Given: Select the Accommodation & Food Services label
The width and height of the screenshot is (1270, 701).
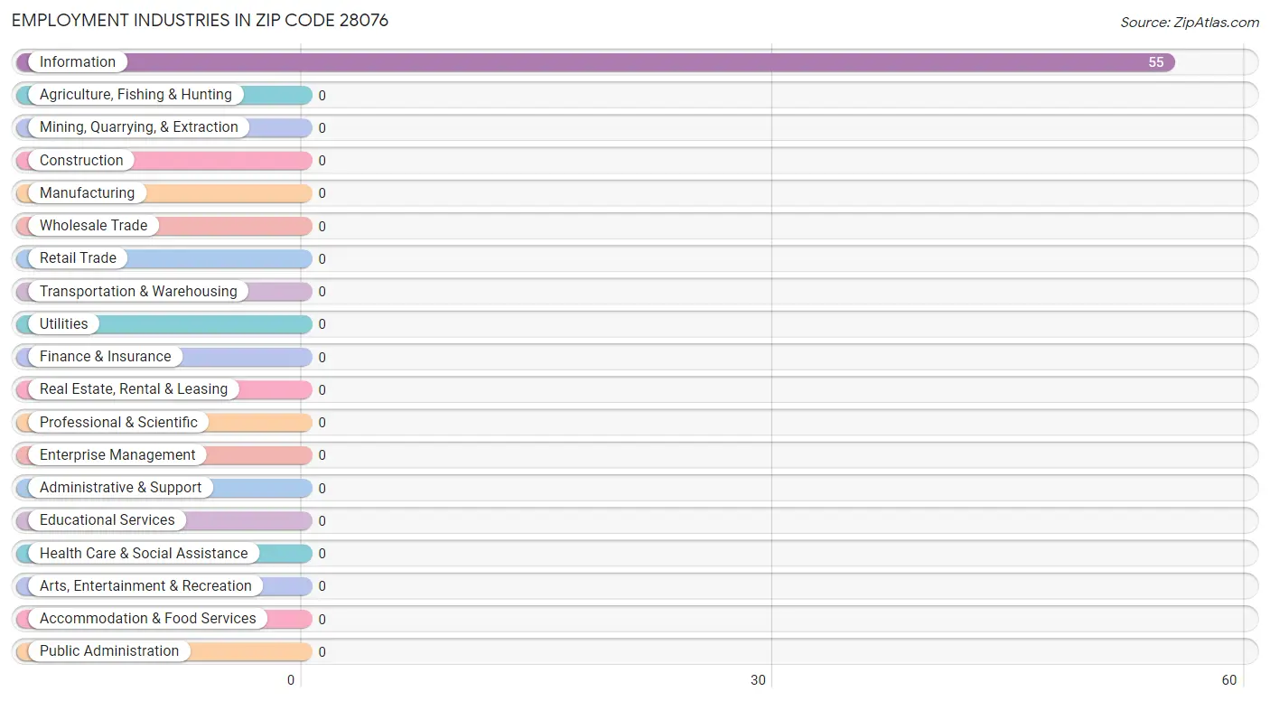Looking at the screenshot, I should point(148,619).
